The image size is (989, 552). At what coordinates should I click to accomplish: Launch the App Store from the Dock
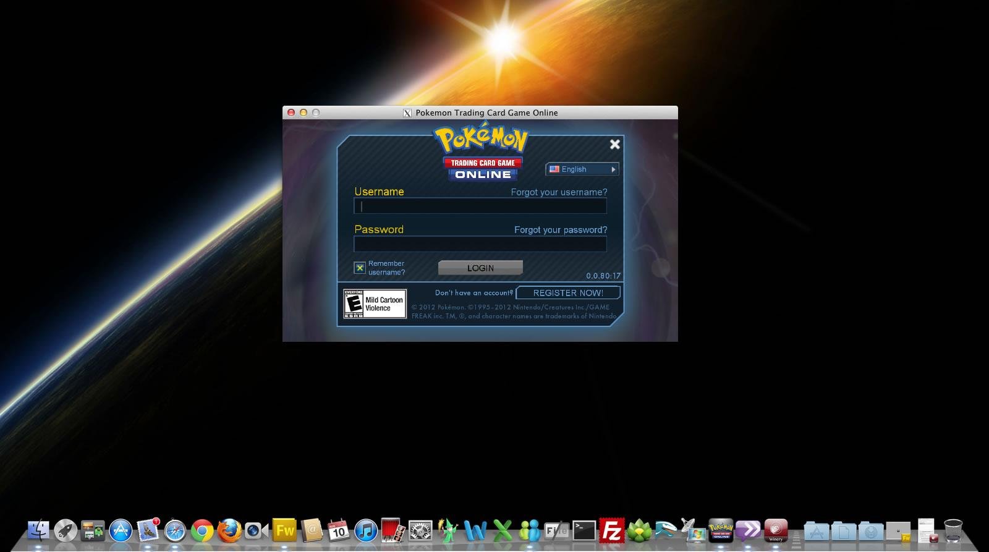[121, 530]
